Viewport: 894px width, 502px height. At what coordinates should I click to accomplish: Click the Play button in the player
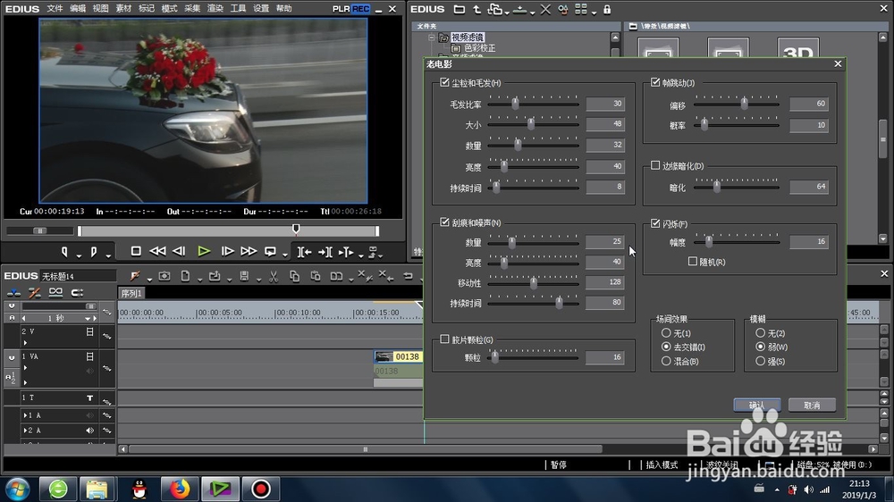[x=204, y=251]
